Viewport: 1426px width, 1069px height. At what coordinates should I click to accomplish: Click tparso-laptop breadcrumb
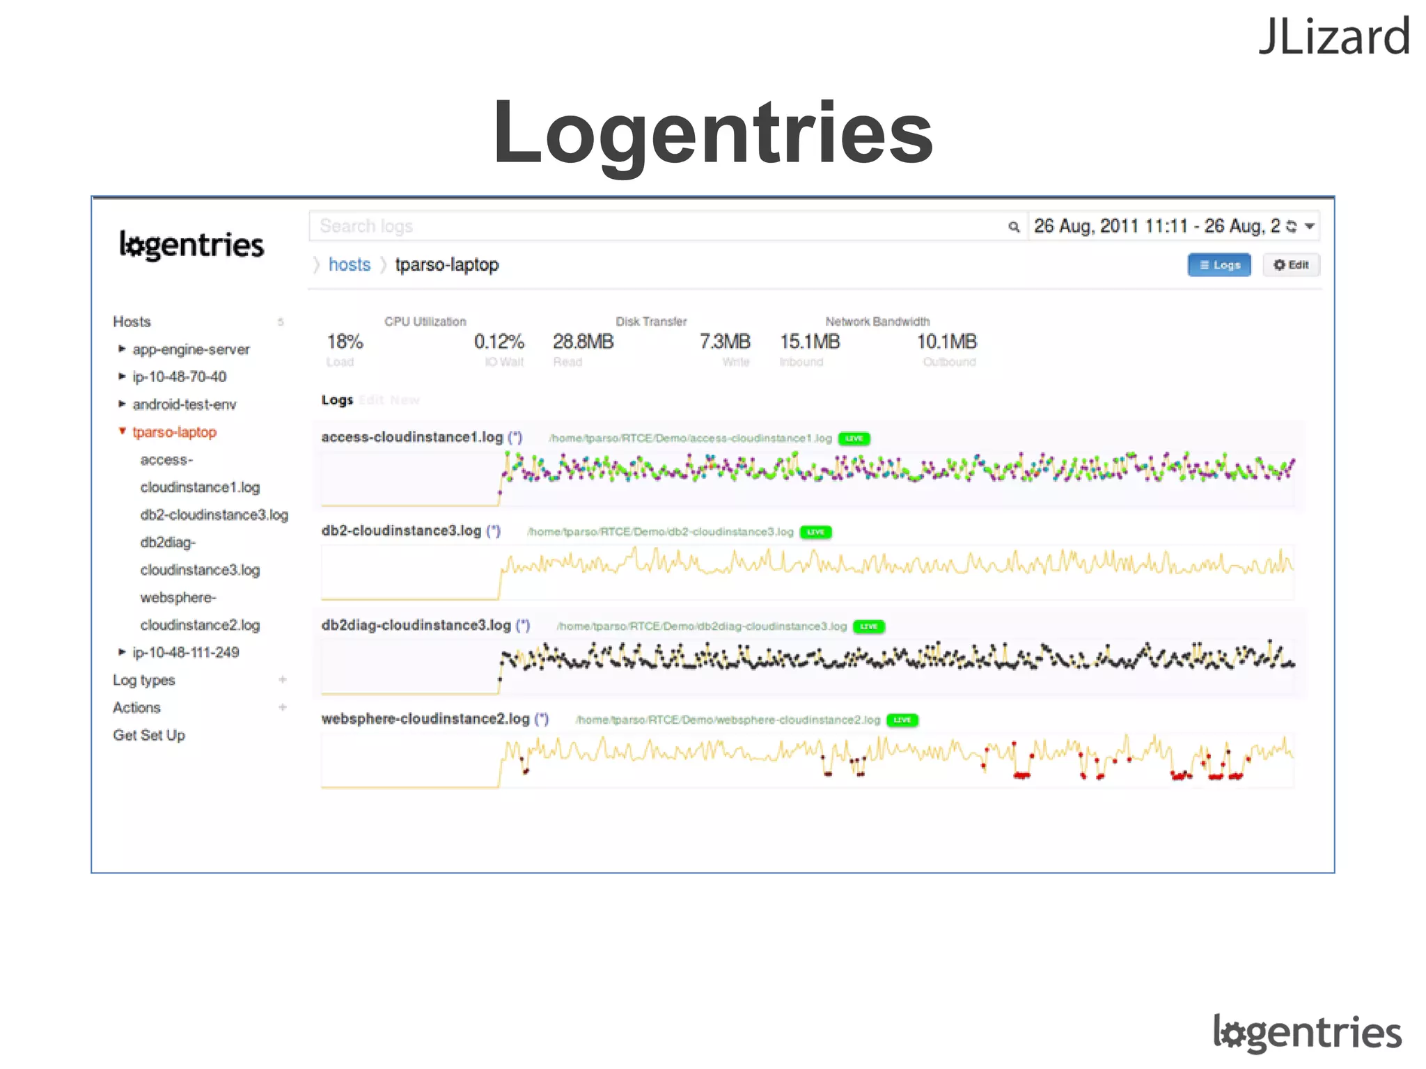click(x=447, y=265)
